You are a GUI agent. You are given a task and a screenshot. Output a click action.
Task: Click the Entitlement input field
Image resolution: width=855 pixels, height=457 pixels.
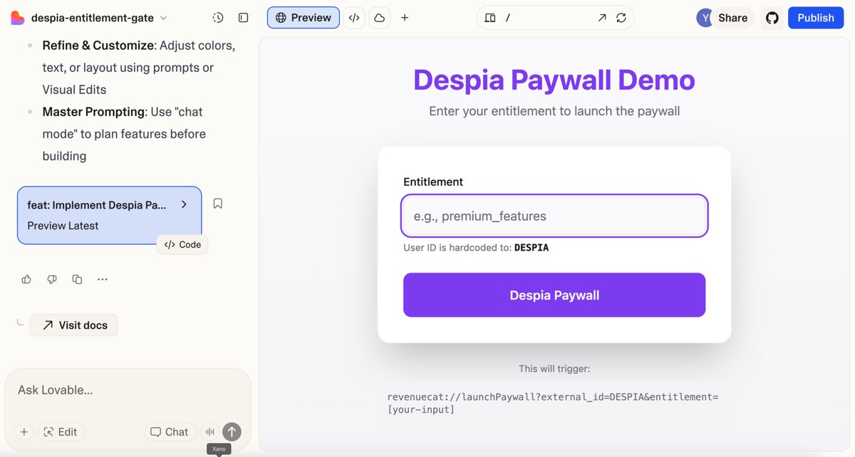(x=554, y=216)
